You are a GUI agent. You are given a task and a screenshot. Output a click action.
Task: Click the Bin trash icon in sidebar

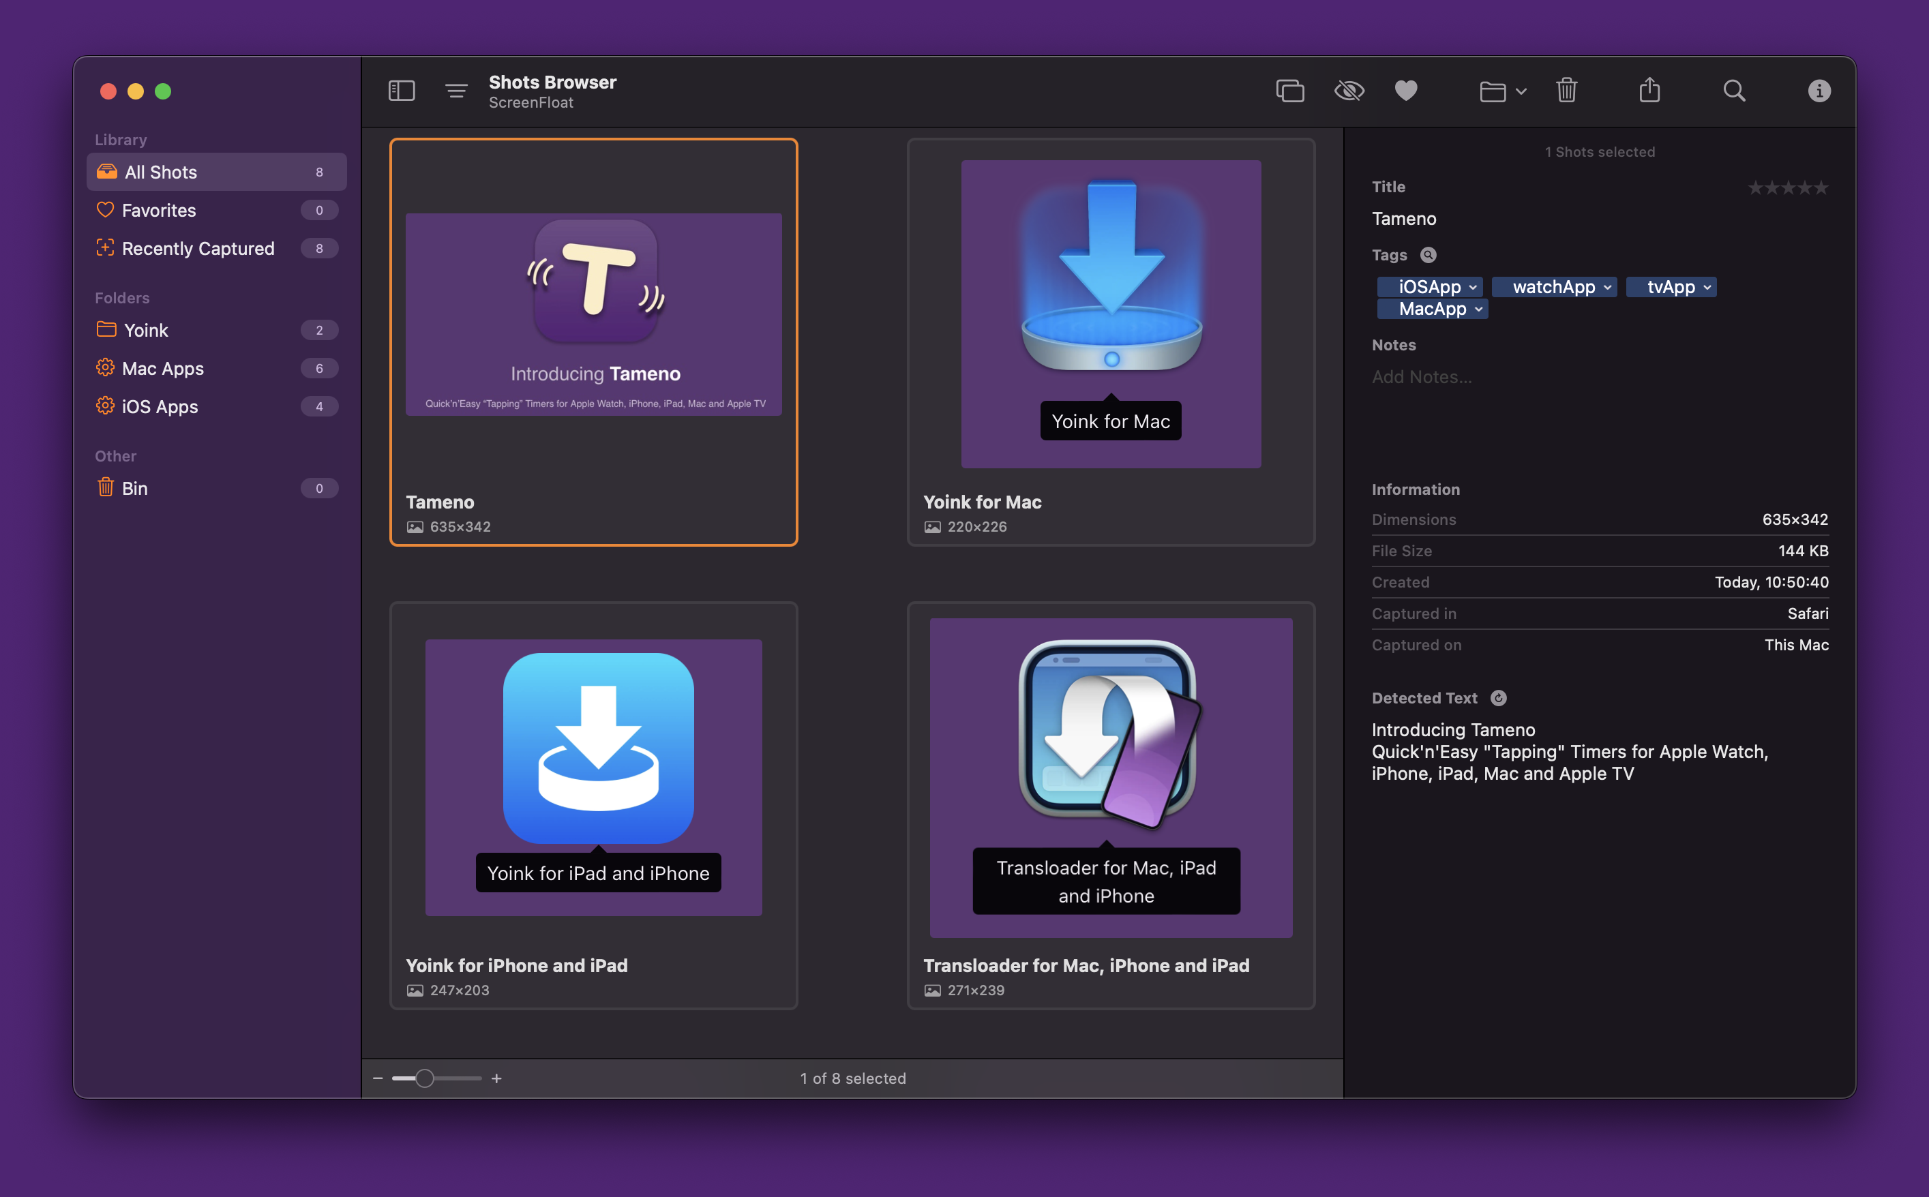[x=105, y=487]
